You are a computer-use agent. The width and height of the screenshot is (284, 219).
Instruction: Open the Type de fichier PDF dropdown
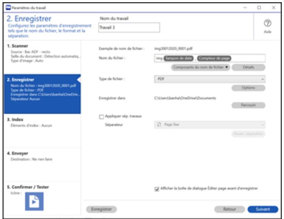pyautogui.click(x=210, y=79)
